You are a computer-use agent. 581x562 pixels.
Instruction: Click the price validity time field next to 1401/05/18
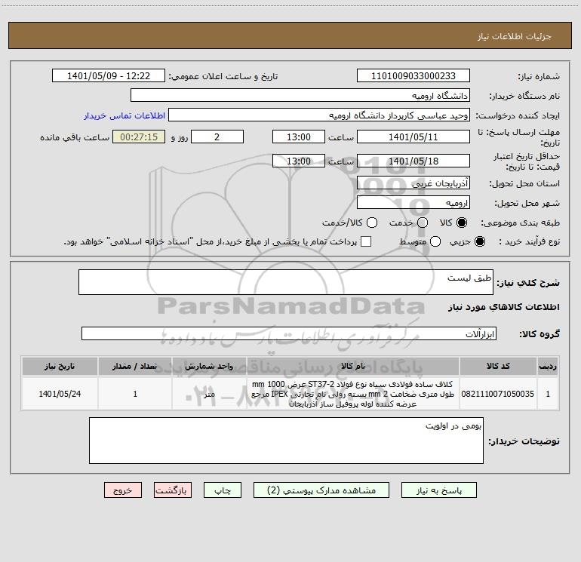click(x=299, y=161)
